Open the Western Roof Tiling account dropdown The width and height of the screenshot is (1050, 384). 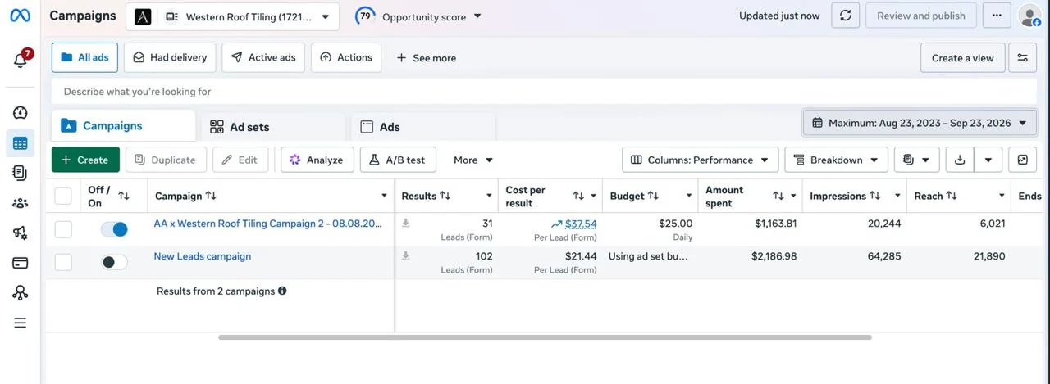232,16
